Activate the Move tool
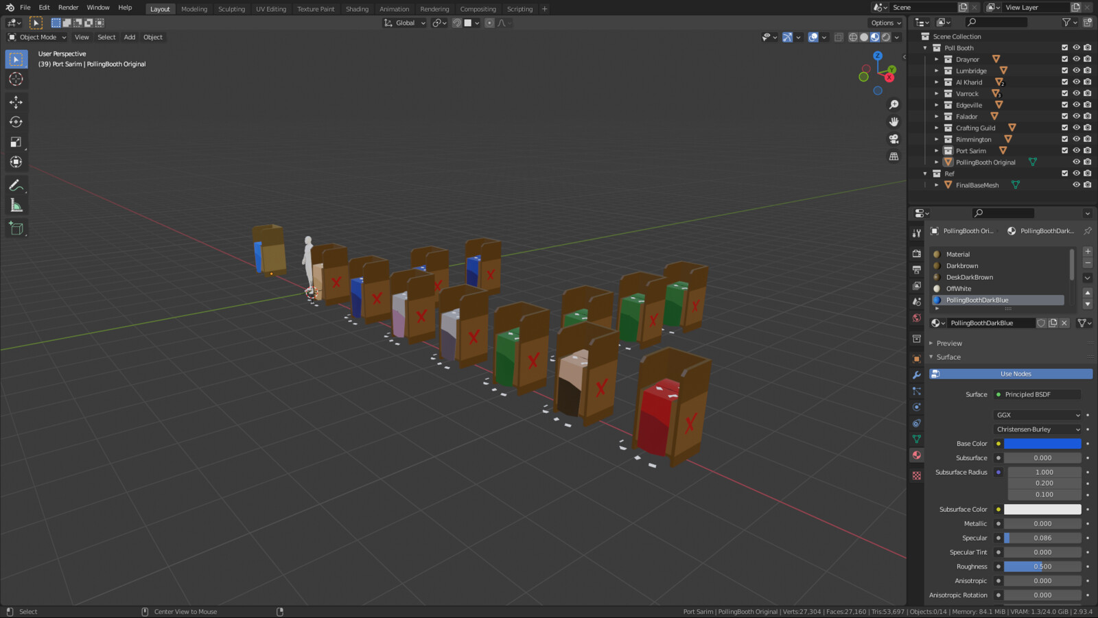 pos(16,102)
